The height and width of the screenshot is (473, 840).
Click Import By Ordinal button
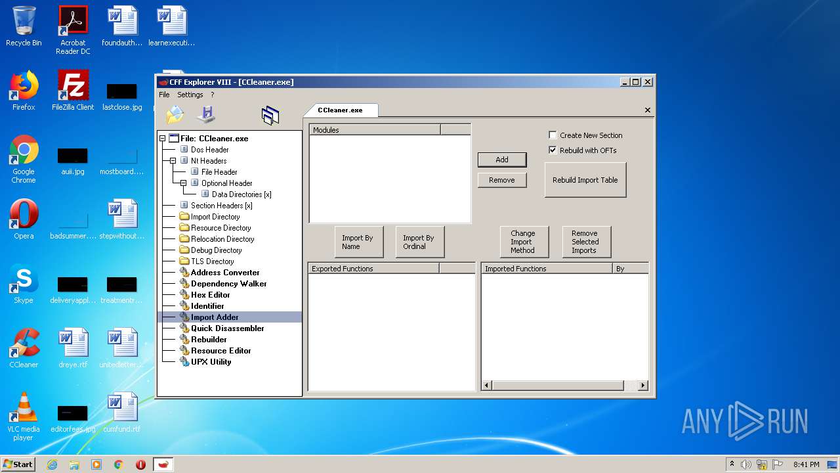tap(419, 242)
